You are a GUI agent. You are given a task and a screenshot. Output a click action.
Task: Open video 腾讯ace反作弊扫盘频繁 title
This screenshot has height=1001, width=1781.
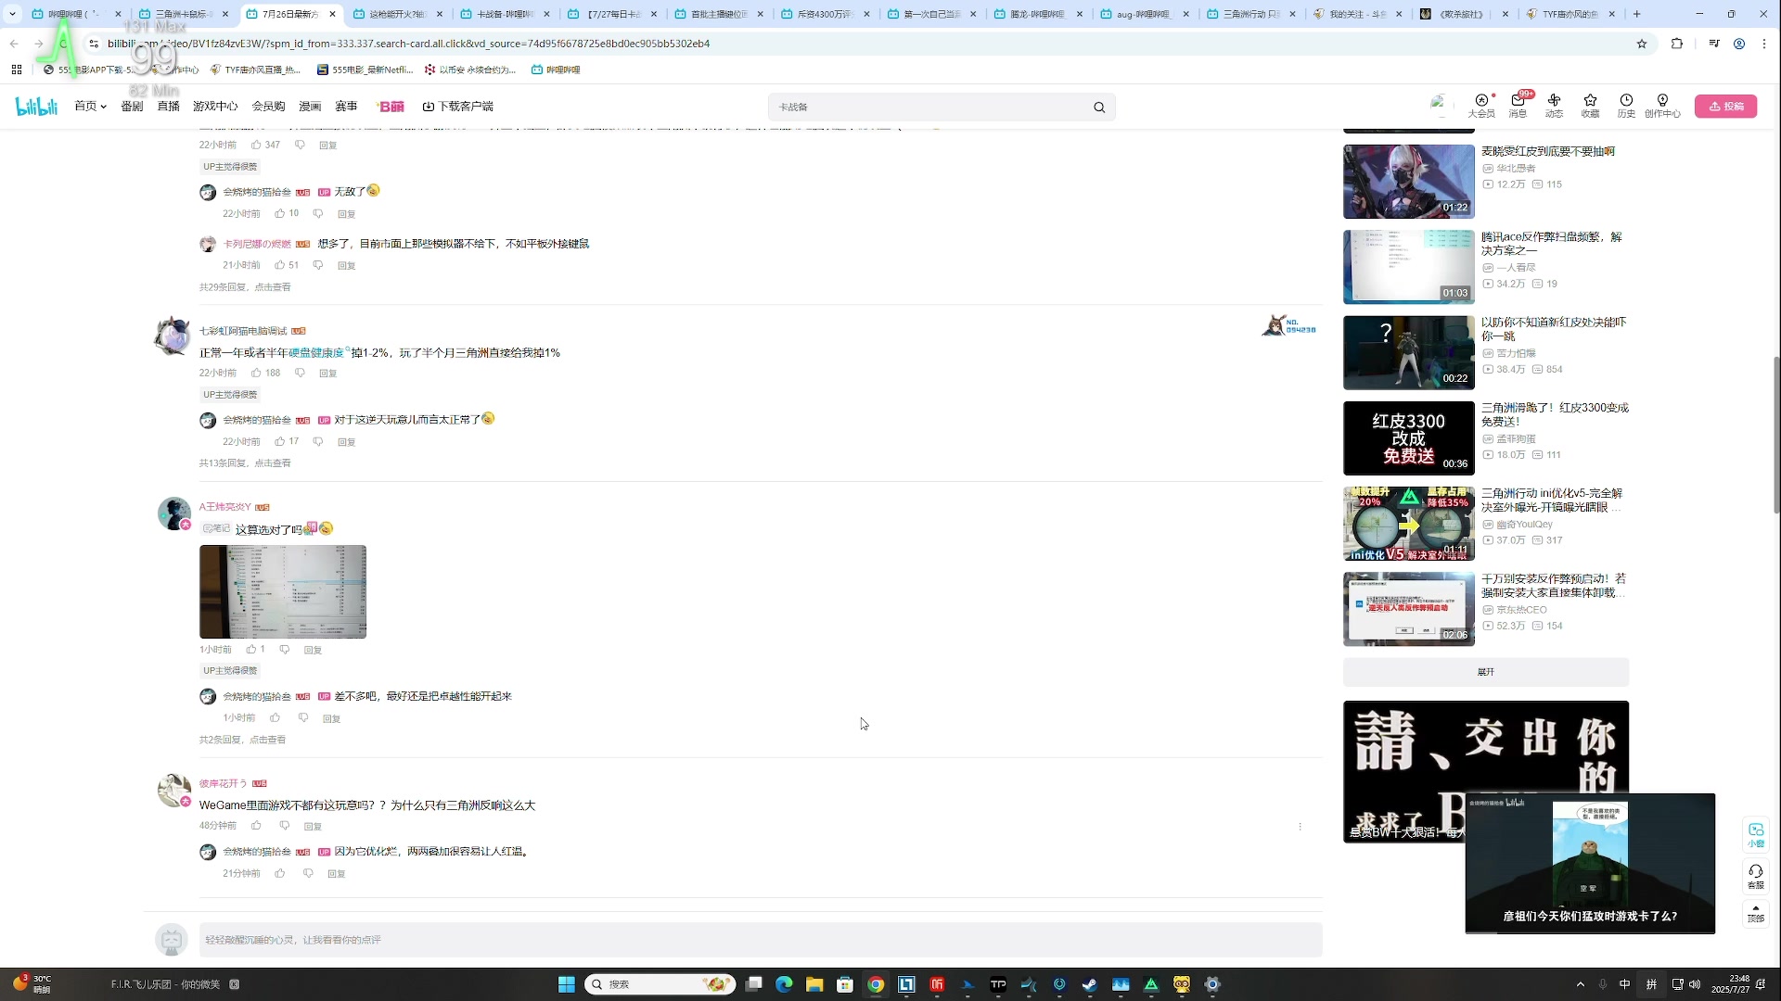click(1551, 243)
